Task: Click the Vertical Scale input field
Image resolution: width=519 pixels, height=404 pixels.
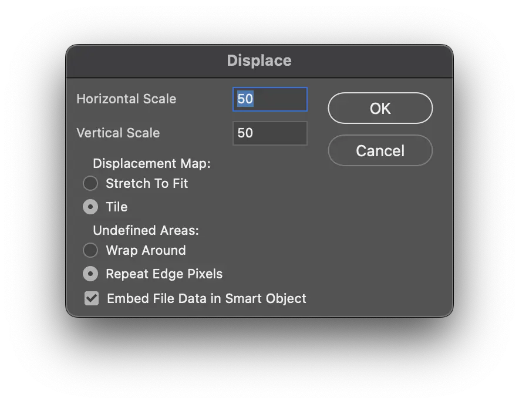Action: coord(269,133)
